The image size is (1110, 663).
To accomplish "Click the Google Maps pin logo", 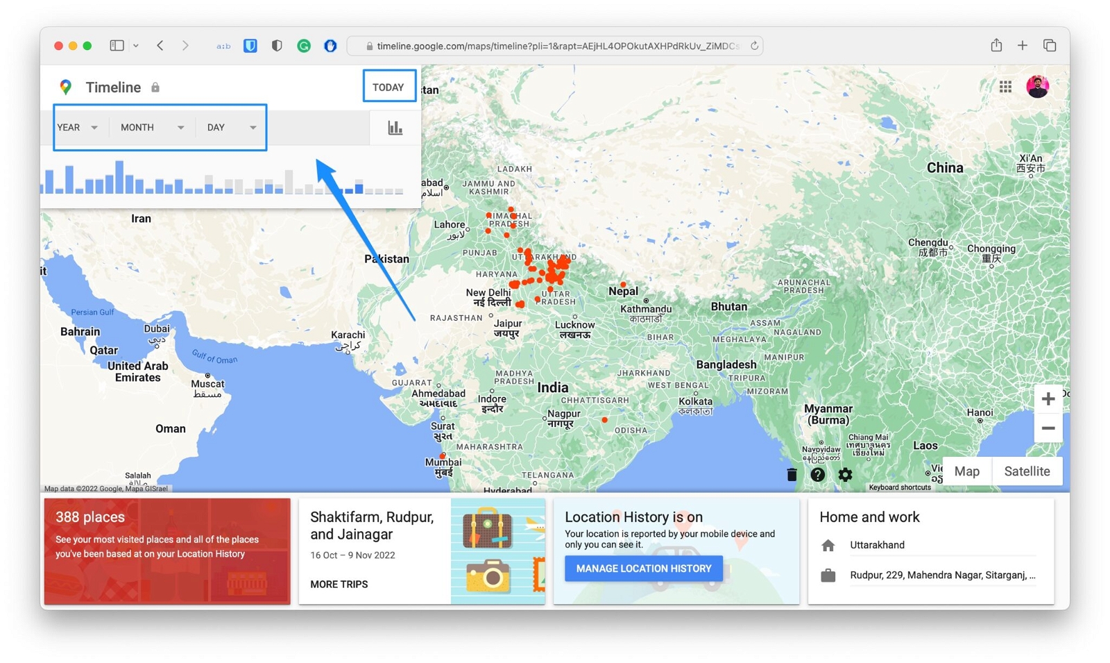I will 66,87.
